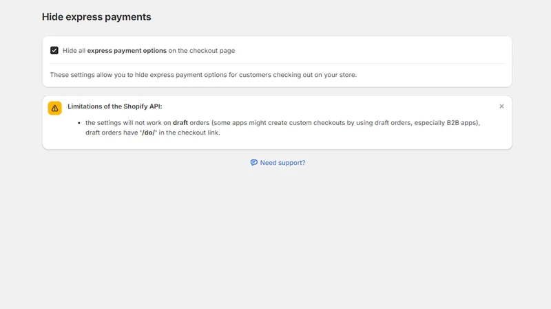Uncheck Hide all express payment options checkbox
This screenshot has width=551, height=309.
click(x=54, y=50)
